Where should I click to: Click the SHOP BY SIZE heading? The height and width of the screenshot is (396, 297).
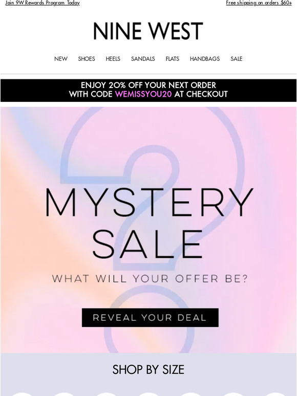point(148,370)
